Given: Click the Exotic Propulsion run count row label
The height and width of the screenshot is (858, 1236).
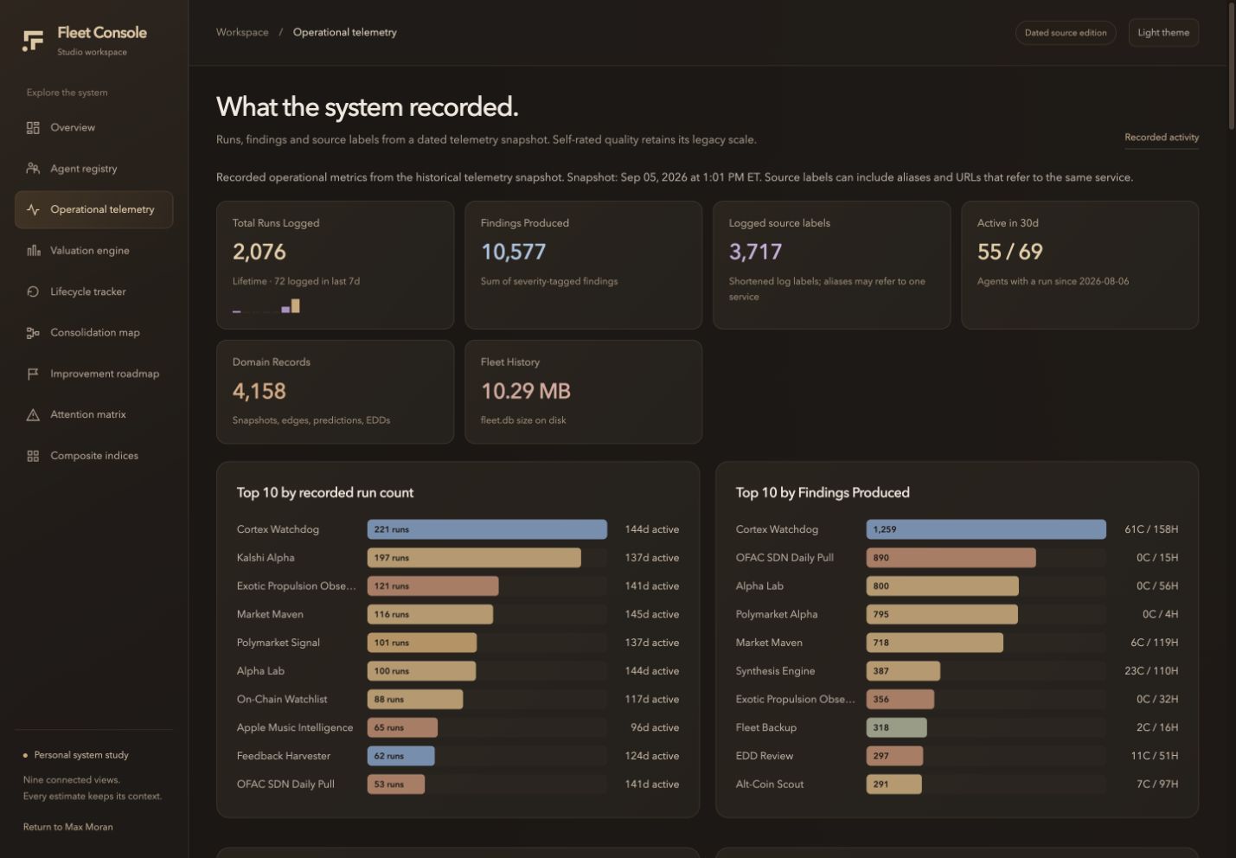Looking at the screenshot, I should click(296, 586).
